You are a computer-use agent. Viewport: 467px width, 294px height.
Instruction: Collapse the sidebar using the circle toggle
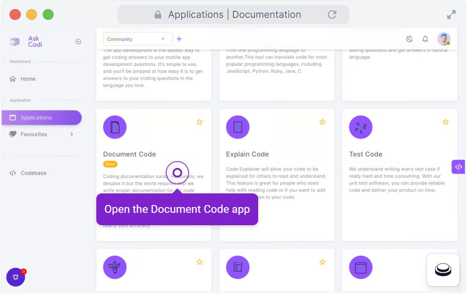coord(78,41)
